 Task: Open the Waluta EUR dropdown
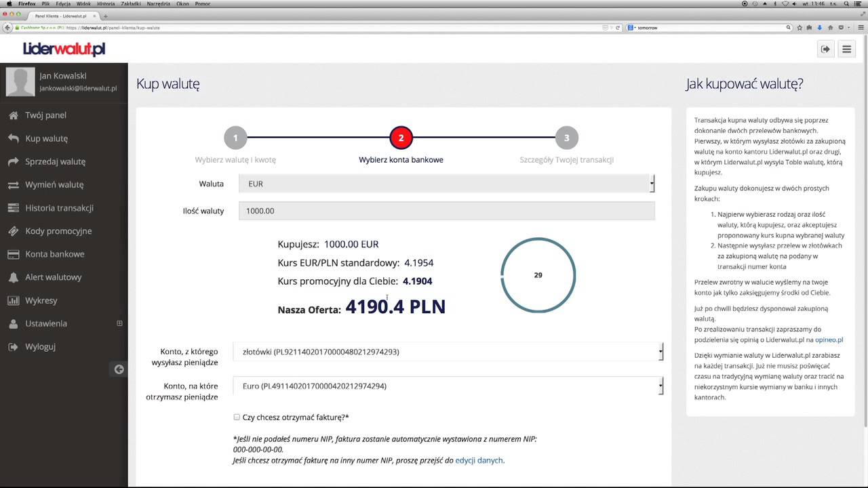click(447, 184)
